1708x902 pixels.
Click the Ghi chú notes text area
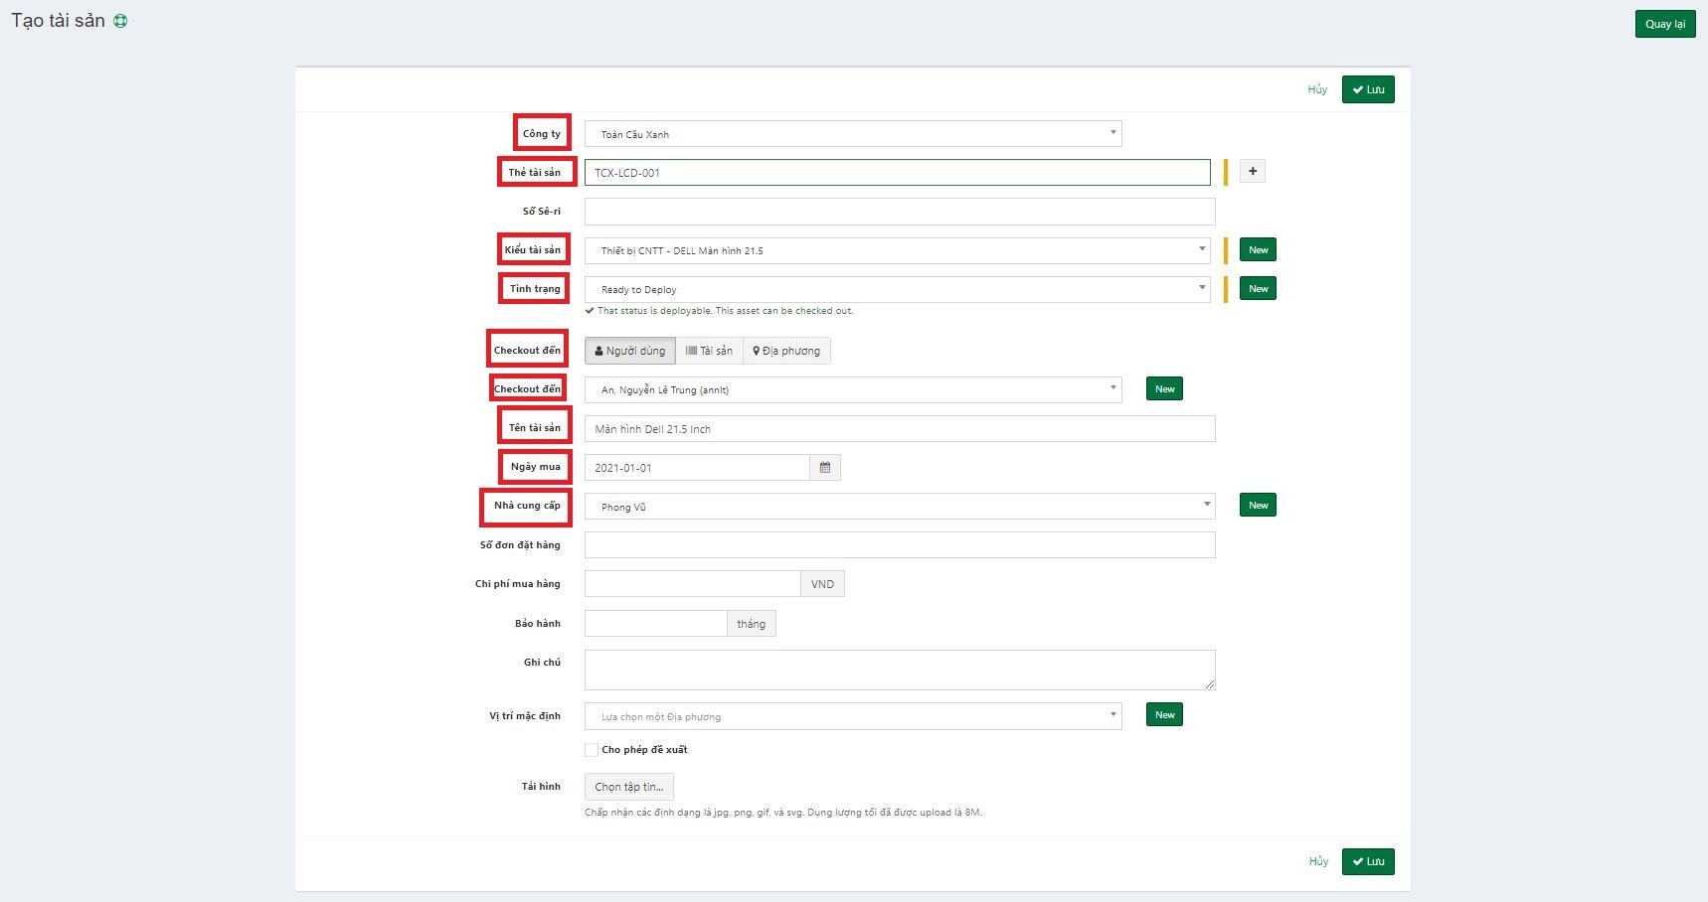pos(899,670)
